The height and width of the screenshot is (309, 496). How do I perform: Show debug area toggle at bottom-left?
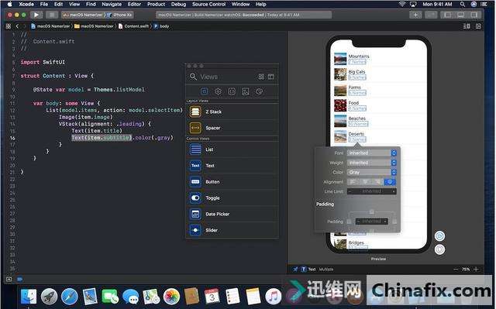point(9,280)
